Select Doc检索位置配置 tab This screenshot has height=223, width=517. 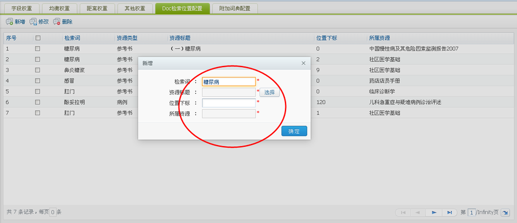click(182, 9)
